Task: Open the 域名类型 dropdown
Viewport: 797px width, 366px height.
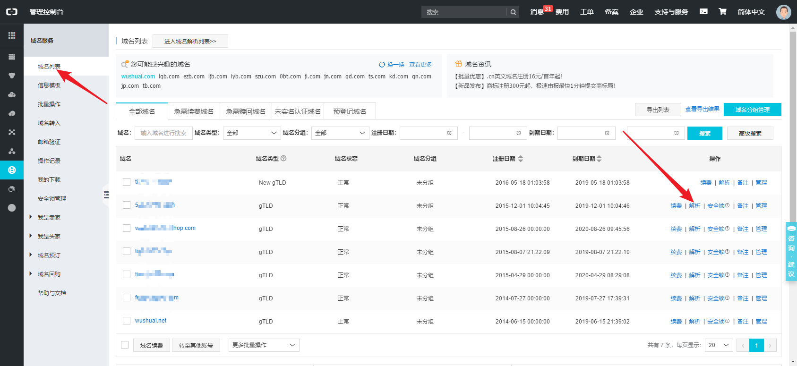Action: coord(252,133)
